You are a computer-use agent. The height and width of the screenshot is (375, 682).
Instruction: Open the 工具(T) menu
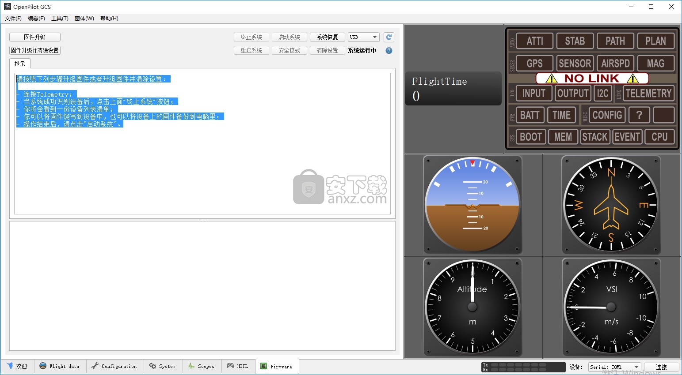60,19
